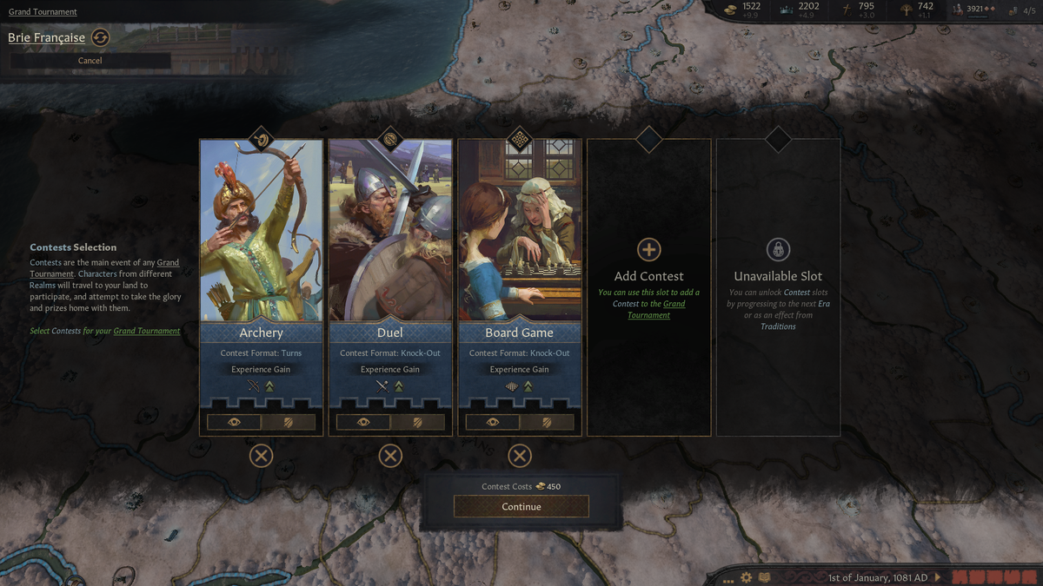This screenshot has width=1043, height=586.
Task: Toggle the eye view on Archery card
Action: coord(234,422)
